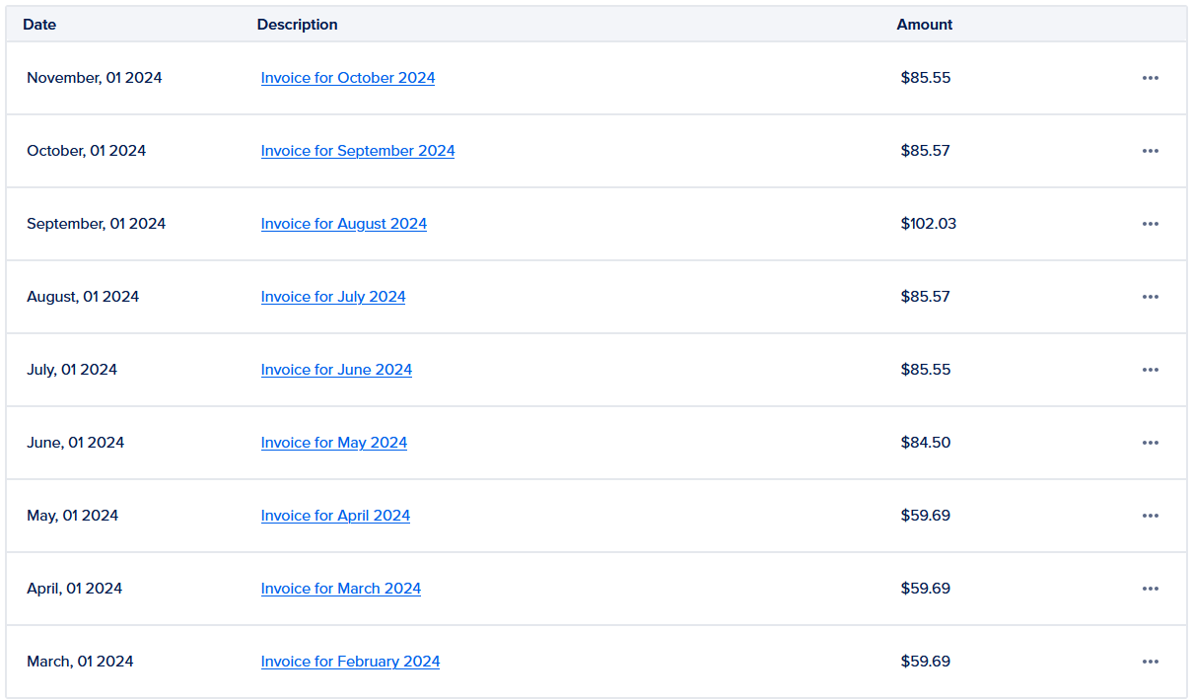View Invoice for August 2024

[343, 224]
